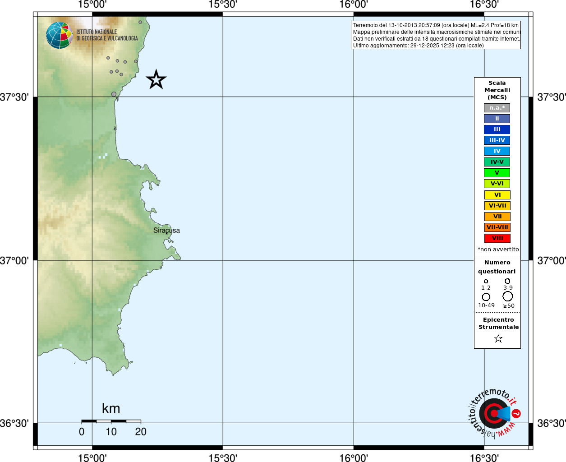Viewport: 566px width, 462px height.
Task: Click the INGV globe logo
Action: click(x=60, y=35)
